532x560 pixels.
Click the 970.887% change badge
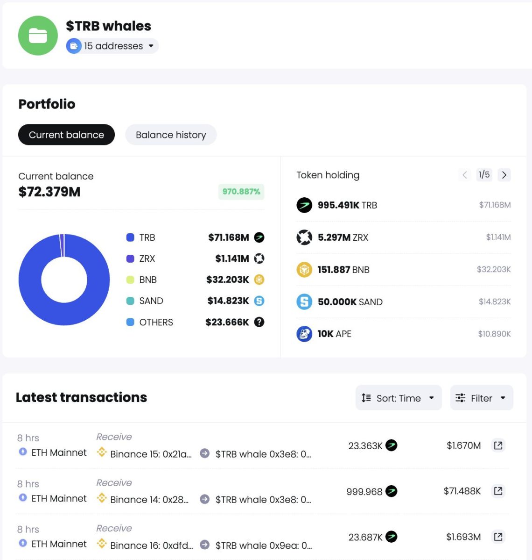241,192
